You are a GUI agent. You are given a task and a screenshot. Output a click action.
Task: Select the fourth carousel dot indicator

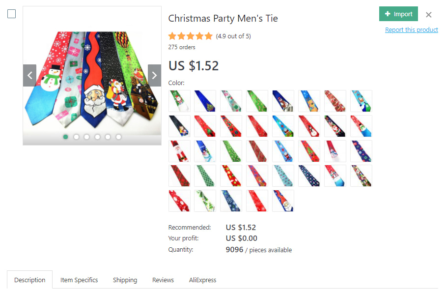point(97,137)
